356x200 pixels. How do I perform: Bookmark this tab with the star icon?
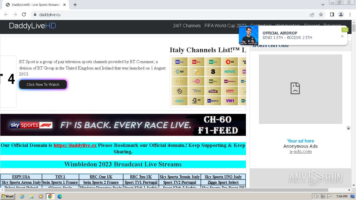click(321, 14)
